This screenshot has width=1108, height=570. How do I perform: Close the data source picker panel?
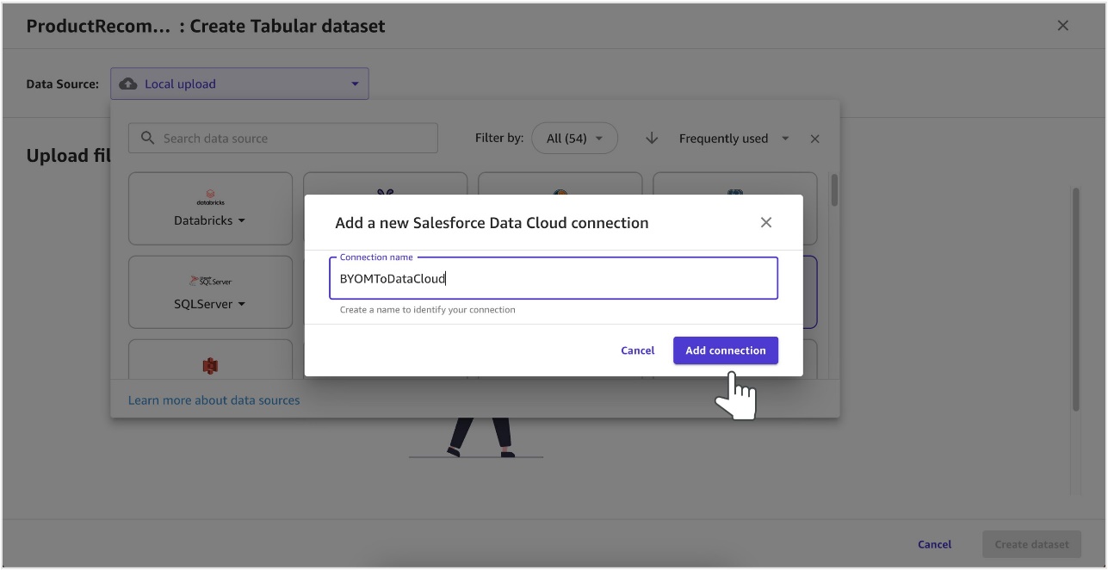coord(814,139)
